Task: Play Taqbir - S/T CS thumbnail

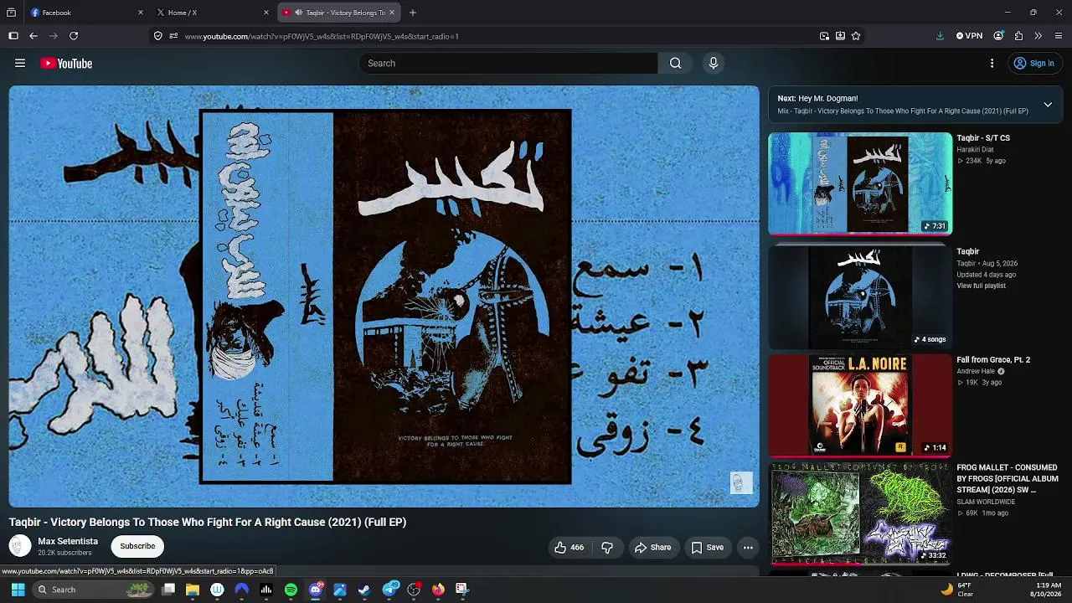Action: (x=860, y=183)
